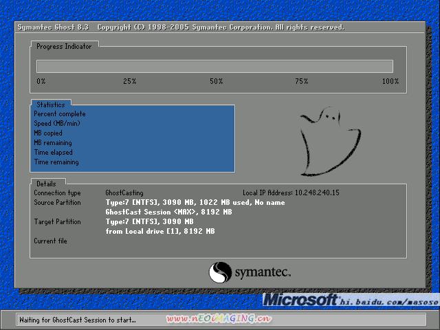Click the GhostCasting connection value
The height and width of the screenshot is (330, 440).
tap(124, 192)
